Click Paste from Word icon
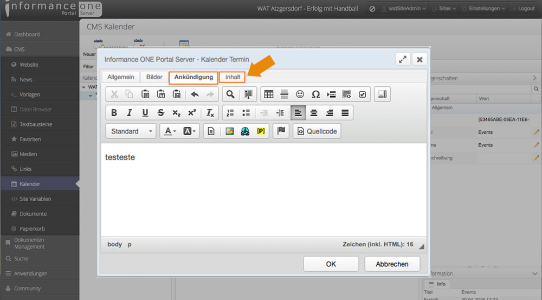 click(x=177, y=94)
